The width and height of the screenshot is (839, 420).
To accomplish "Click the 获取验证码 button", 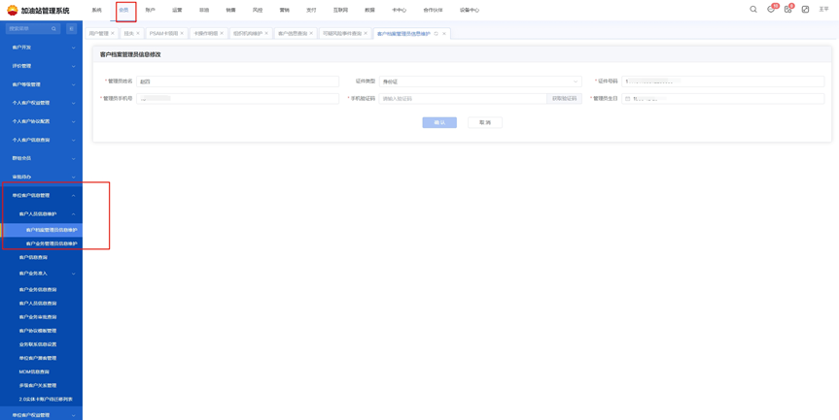I will 564,99.
